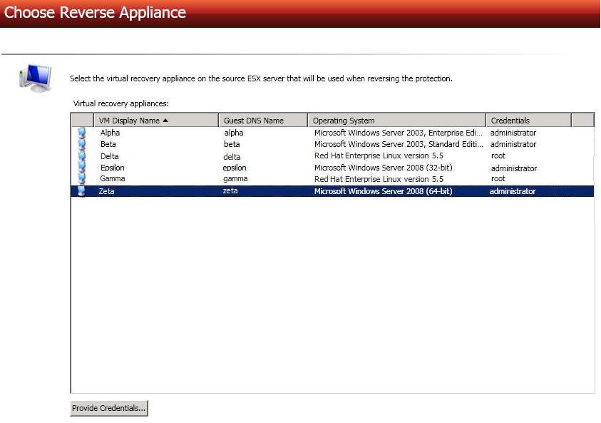The image size is (601, 423).
Task: Select the Epsilon virtual machine name
Action: click(x=113, y=168)
